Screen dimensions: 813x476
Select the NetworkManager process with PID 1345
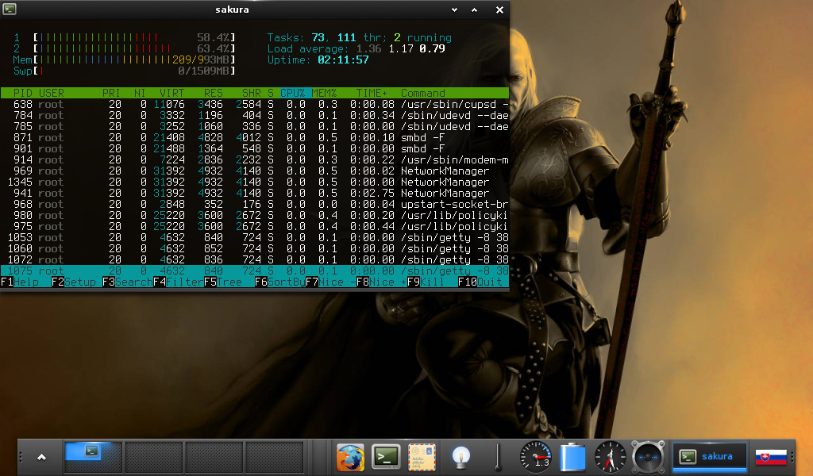coord(255,182)
